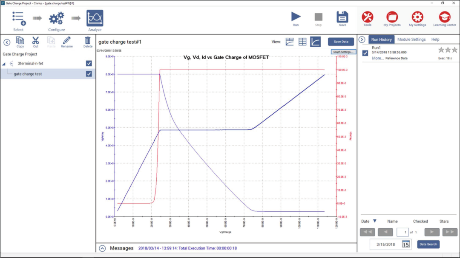460x258 pixels.
Task: Open the Learning Center icon
Action: pyautogui.click(x=445, y=17)
